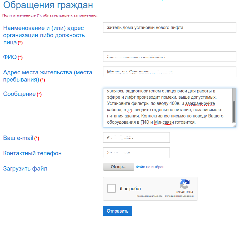This screenshot has width=242, height=228.
Task: Click the "Сообщение" field label
Action: tap(19, 94)
